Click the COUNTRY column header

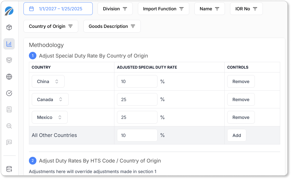41,67
